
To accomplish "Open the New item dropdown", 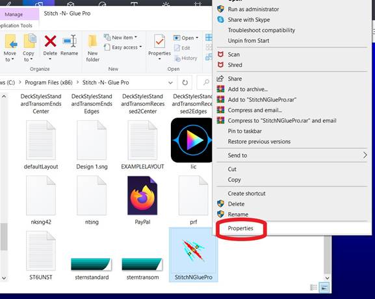I will [120, 37].
